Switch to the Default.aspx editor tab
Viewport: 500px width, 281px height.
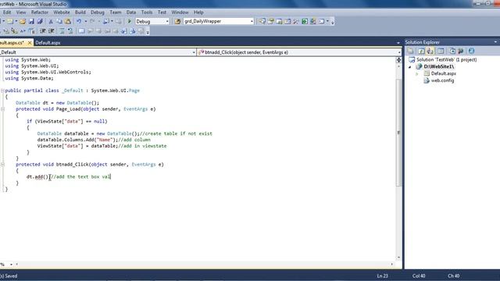pos(48,43)
